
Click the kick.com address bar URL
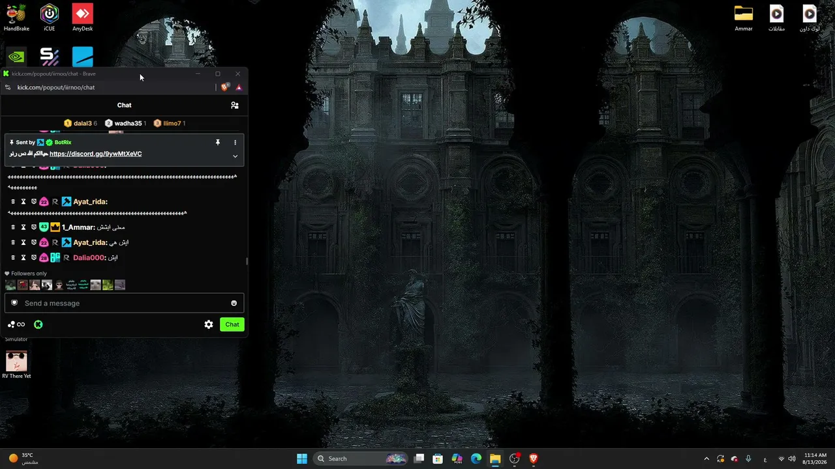56,87
